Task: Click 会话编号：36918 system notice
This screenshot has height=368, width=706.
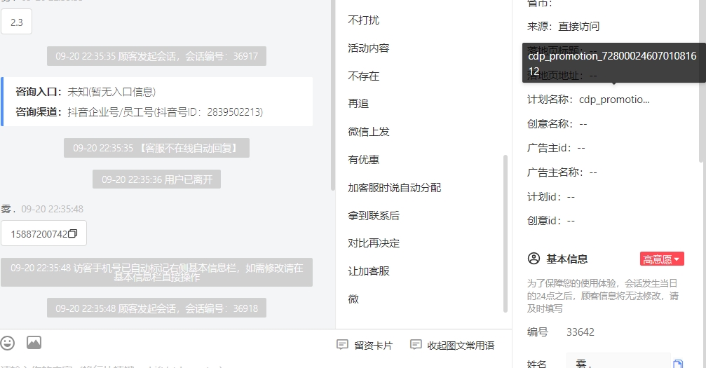Action: [156, 308]
